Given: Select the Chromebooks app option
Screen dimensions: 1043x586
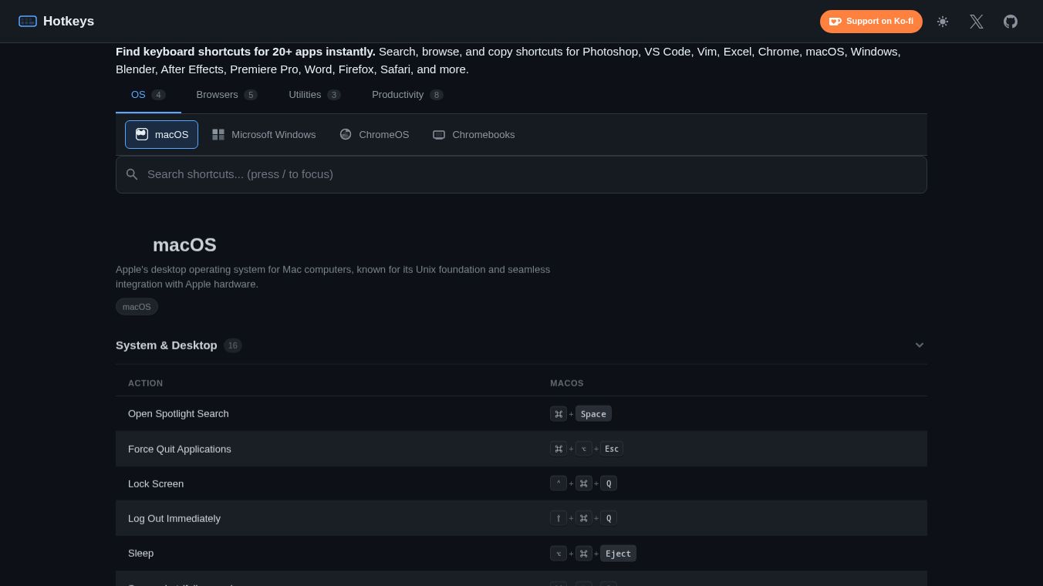Looking at the screenshot, I should 474,134.
